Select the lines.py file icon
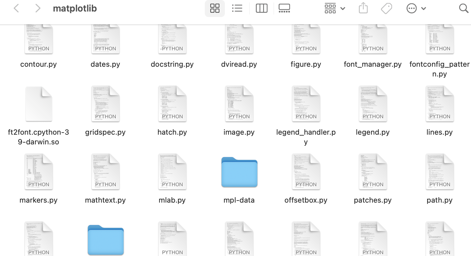 [440, 104]
